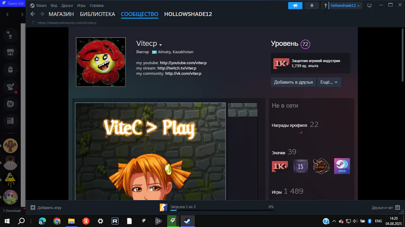Click the steamcommunity.com/id/vitecp URL
Viewport: 405px width, 227px height.
point(67,22)
